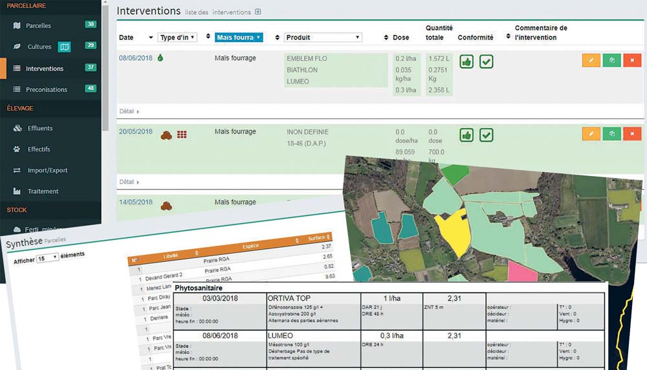The image size is (647, 370).
Task: Click the Effectifs paw icon
Action: pos(17,149)
